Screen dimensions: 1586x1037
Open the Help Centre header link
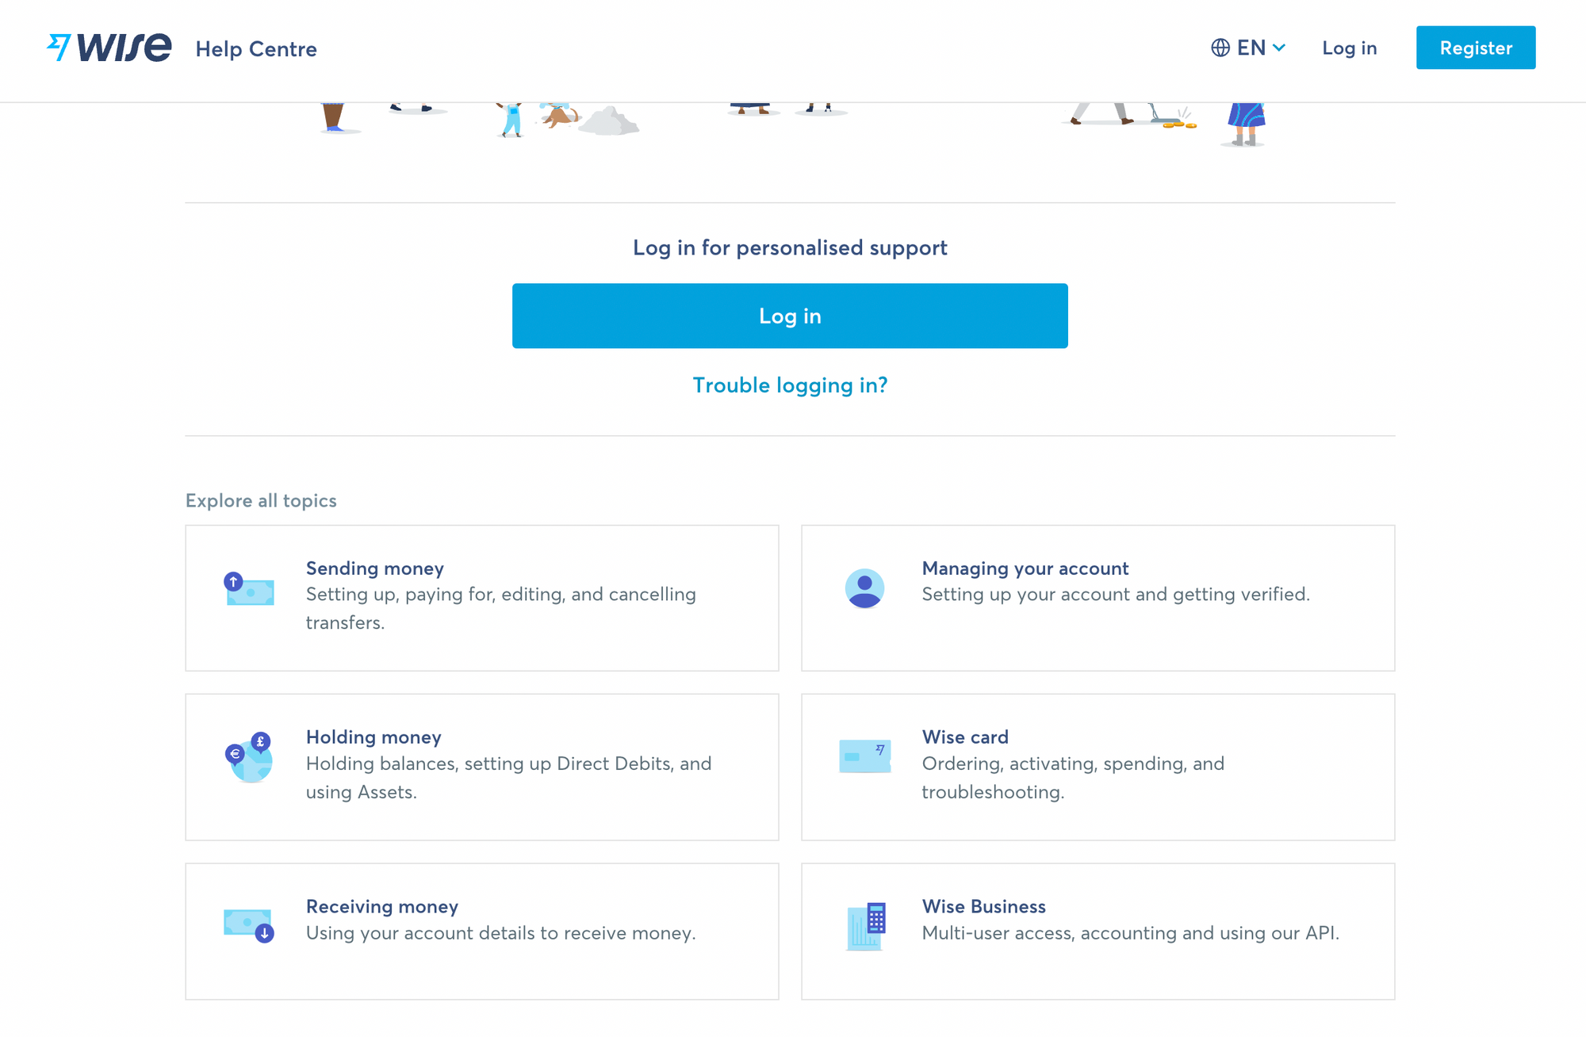point(256,49)
